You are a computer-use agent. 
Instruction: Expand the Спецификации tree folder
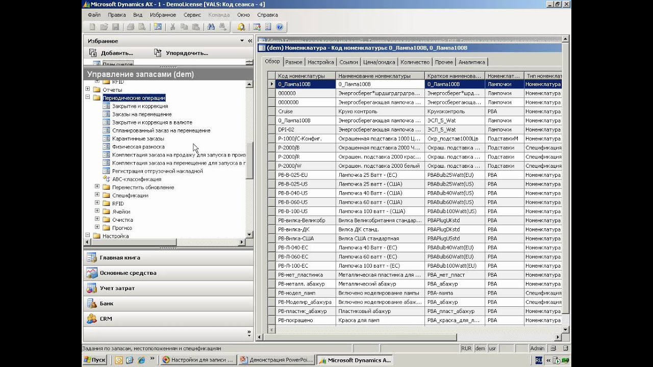97,195
